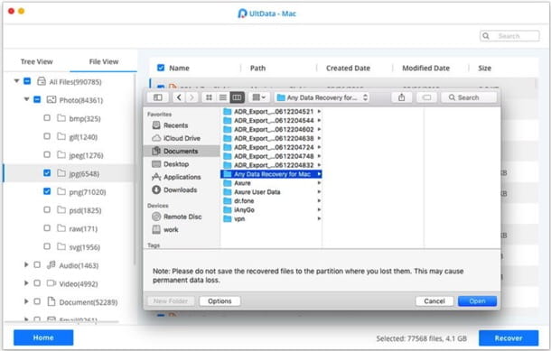Switch file dialog to list view
This screenshot has height=351, width=551.
tap(223, 97)
